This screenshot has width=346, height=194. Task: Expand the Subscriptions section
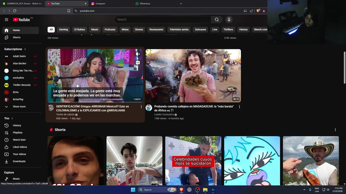[15, 49]
